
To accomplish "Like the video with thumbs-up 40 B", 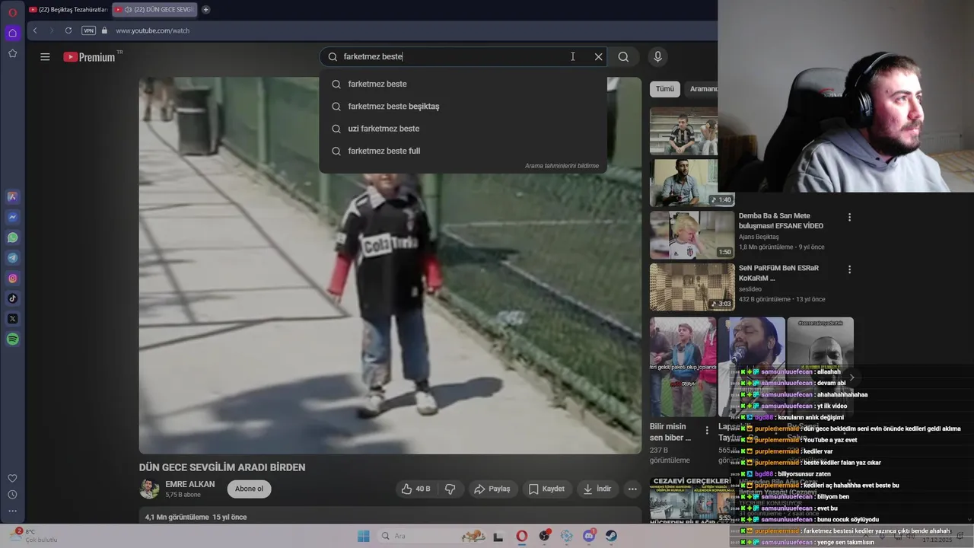I will (416, 489).
